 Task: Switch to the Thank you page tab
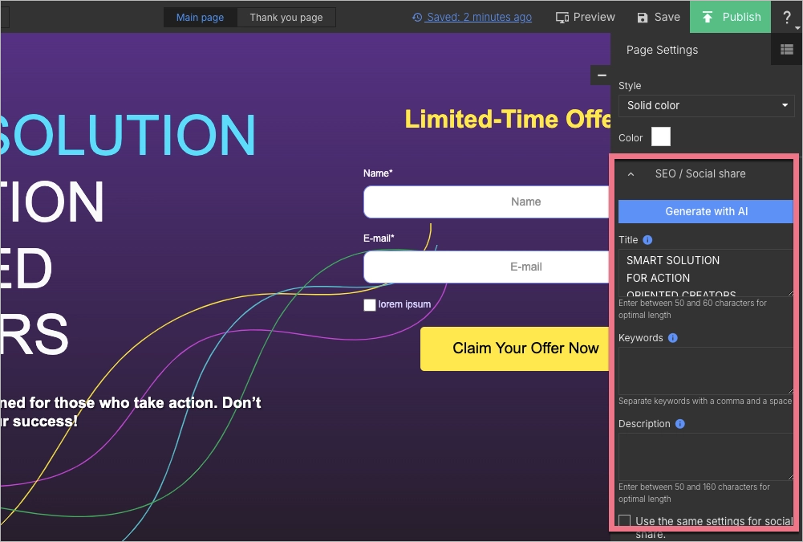click(286, 18)
